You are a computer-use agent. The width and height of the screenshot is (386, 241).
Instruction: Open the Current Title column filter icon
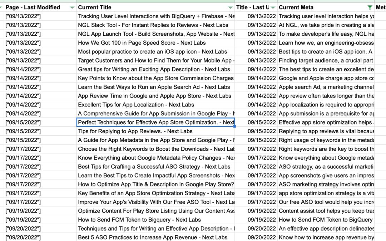[231, 7]
